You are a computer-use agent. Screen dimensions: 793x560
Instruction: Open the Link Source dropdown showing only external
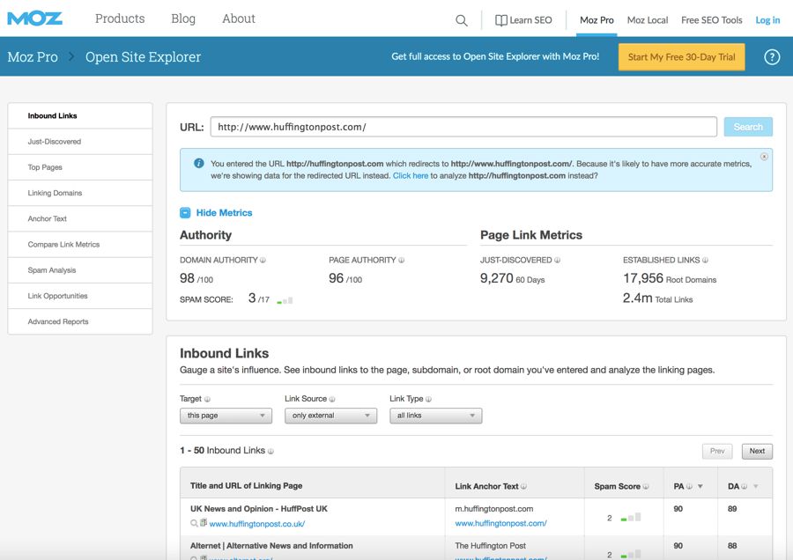[x=330, y=416]
